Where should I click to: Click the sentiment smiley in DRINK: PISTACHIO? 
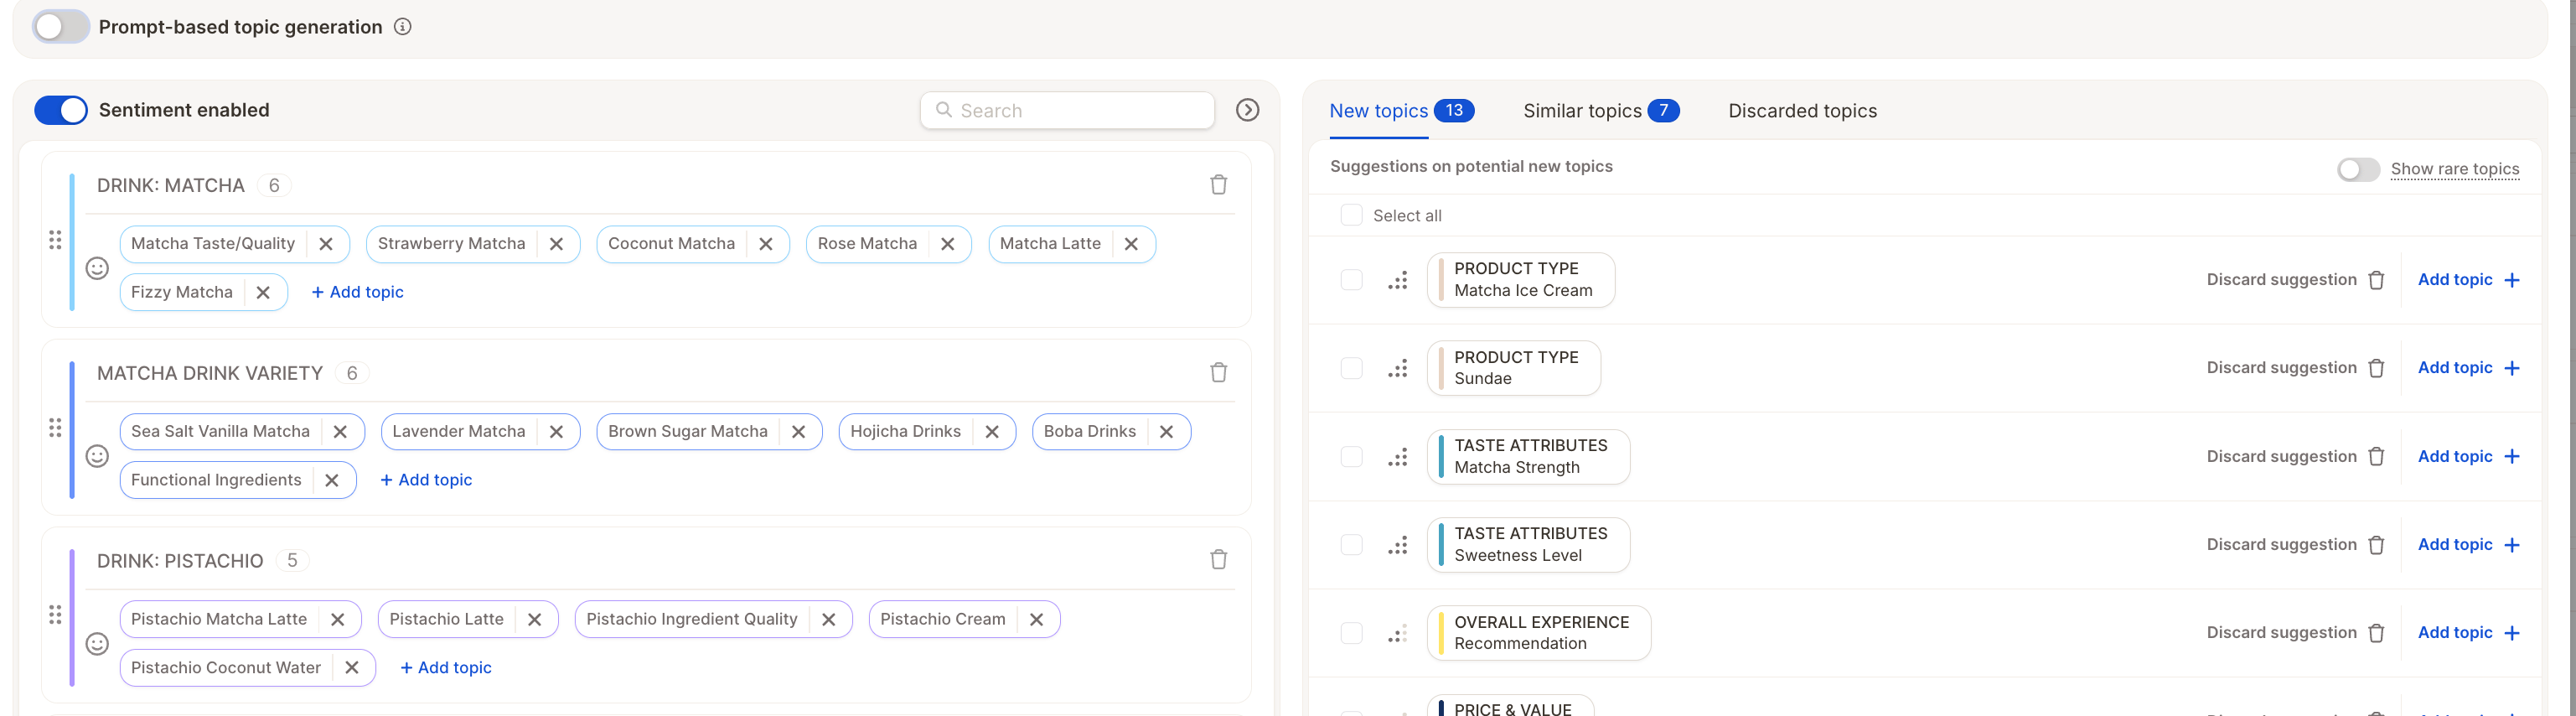[97, 644]
